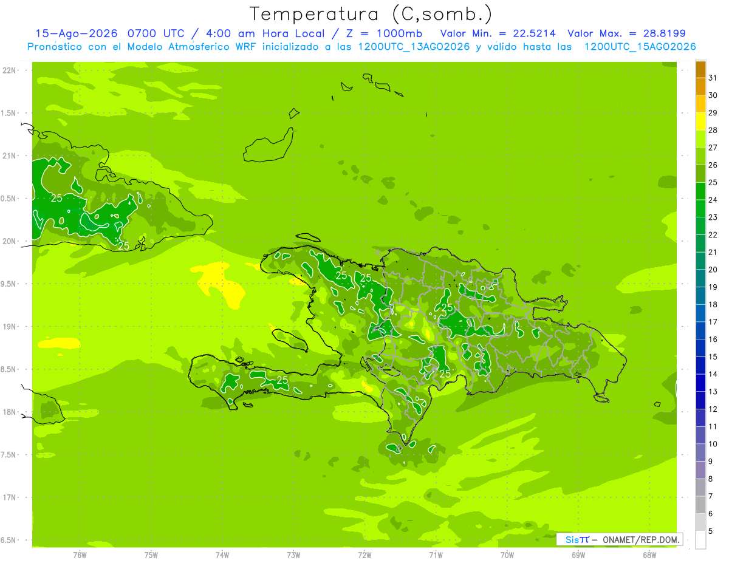This screenshot has height=563, width=729.
Task: Click the '30' value on color scale
Action: [713, 95]
